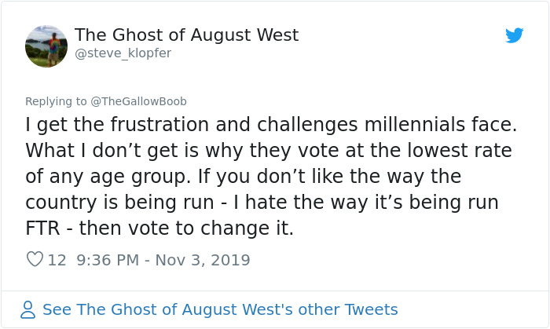See The Ghost of August West's other Tweets

tap(220, 309)
